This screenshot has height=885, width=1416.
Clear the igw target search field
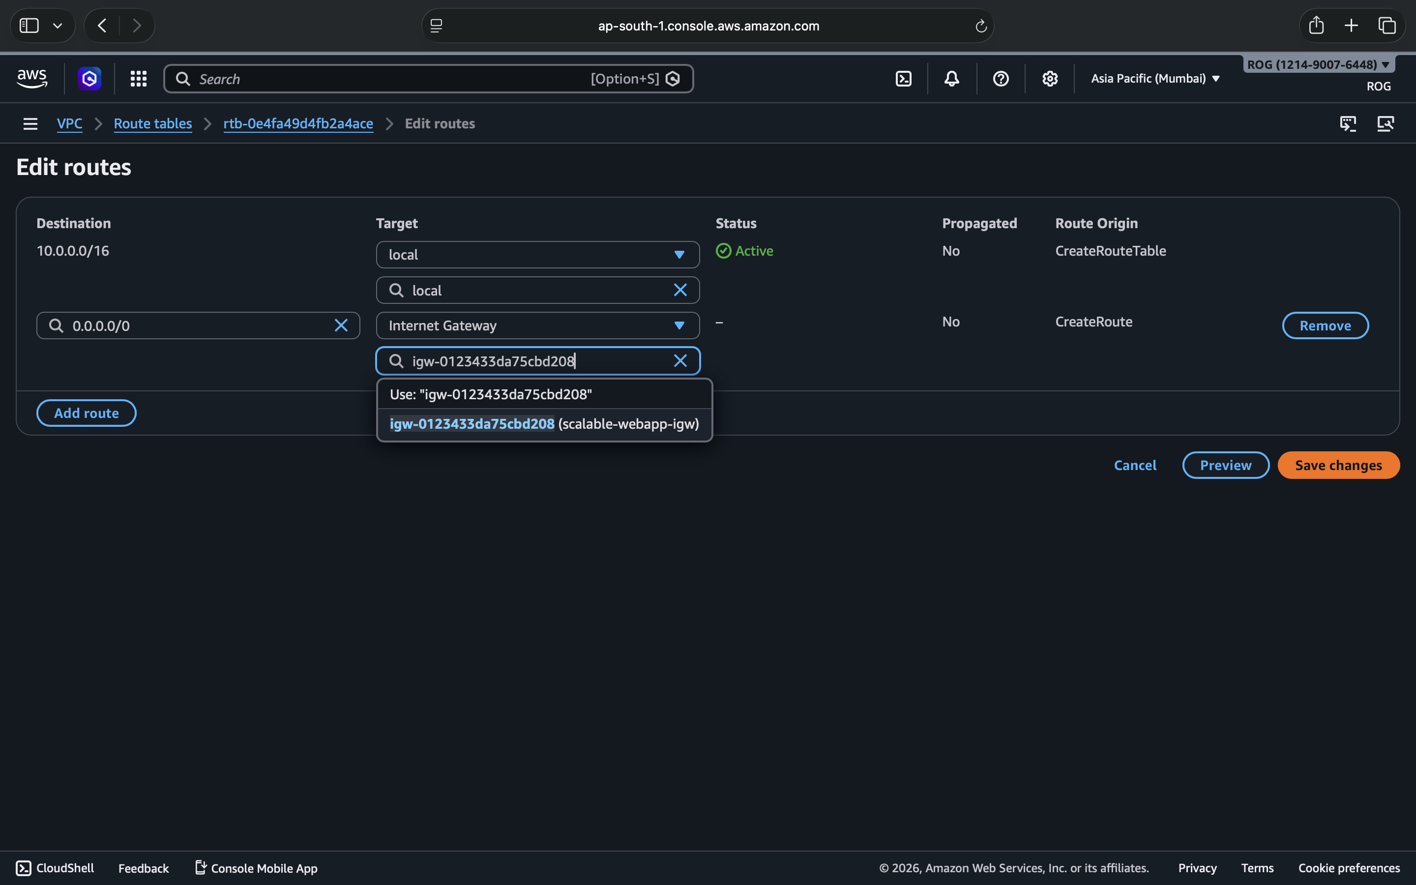click(680, 360)
